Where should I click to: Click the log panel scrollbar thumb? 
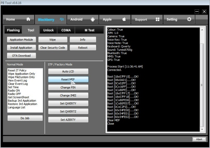202,85
